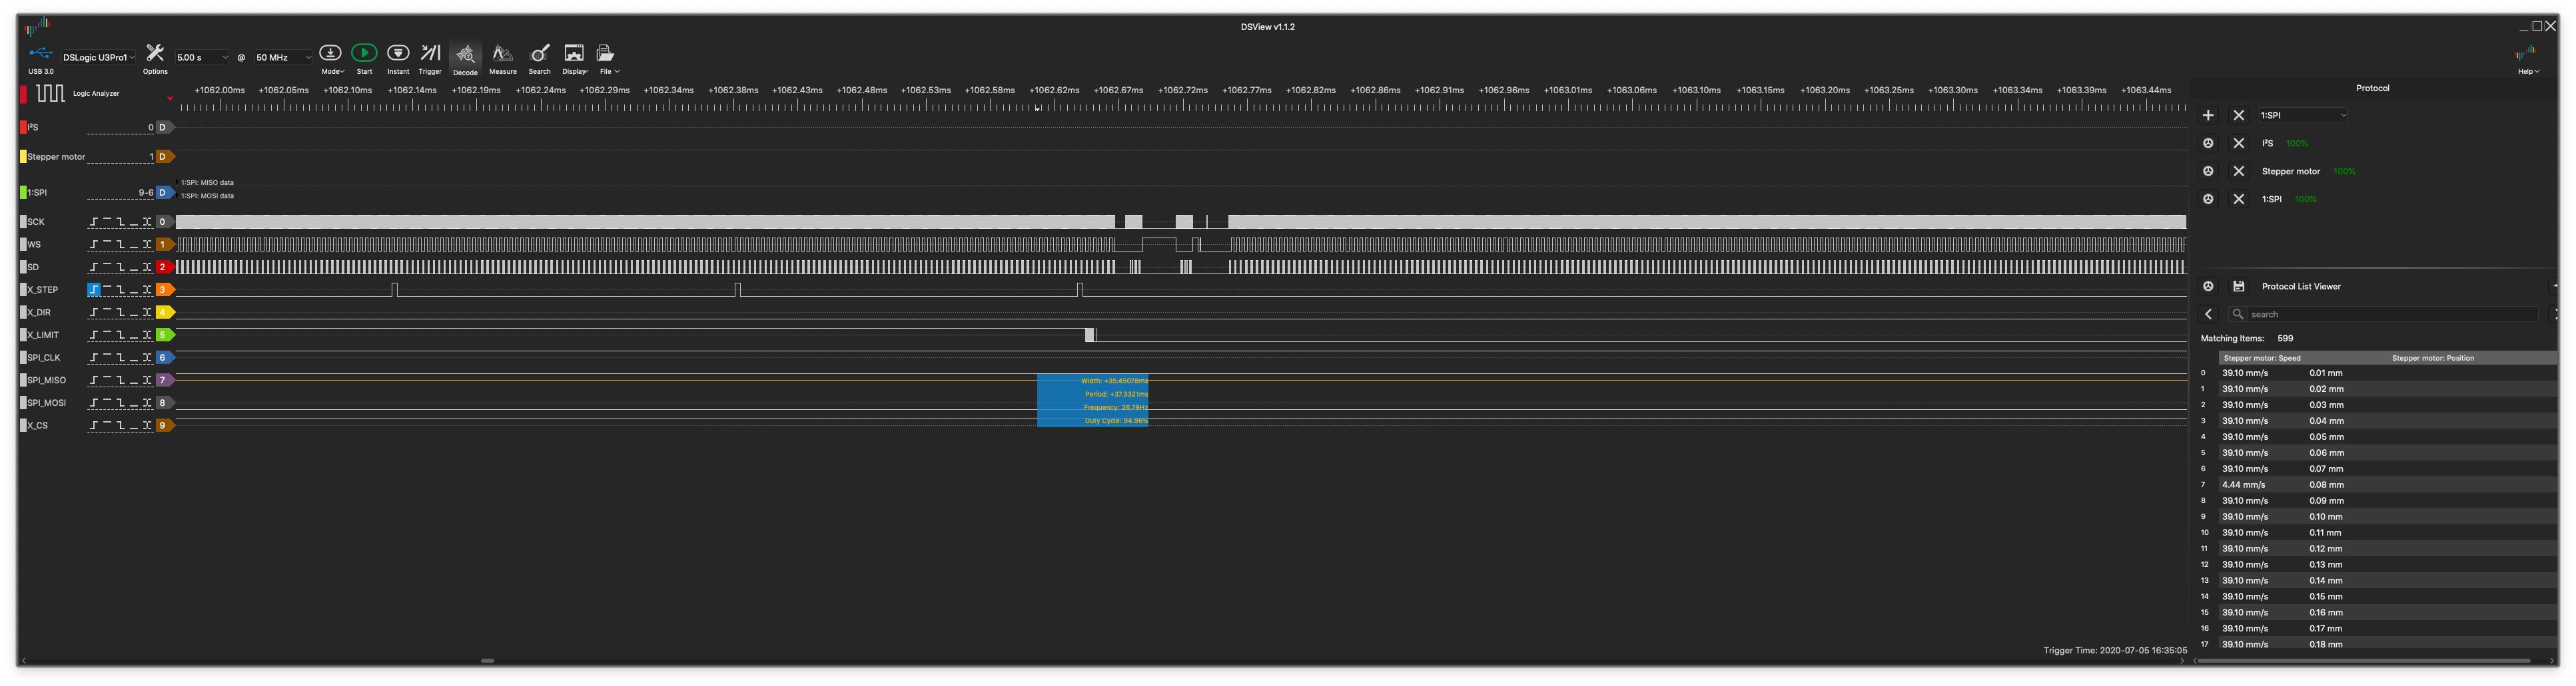Open the Help menu

pos(2528,72)
